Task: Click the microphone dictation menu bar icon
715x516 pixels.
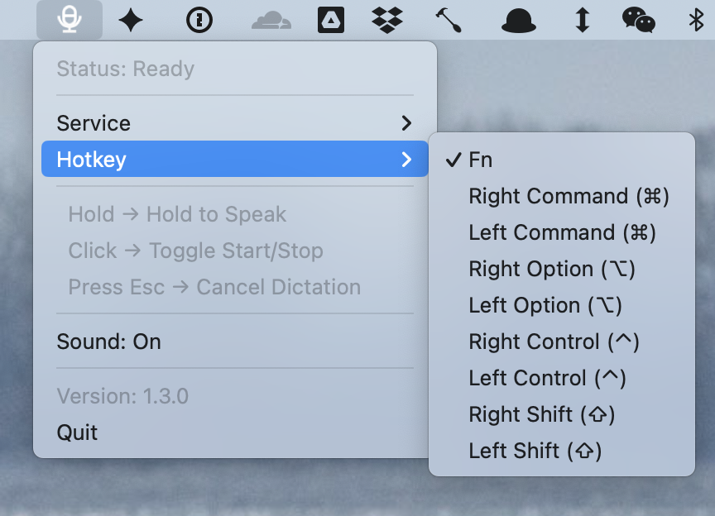Action: [x=70, y=21]
